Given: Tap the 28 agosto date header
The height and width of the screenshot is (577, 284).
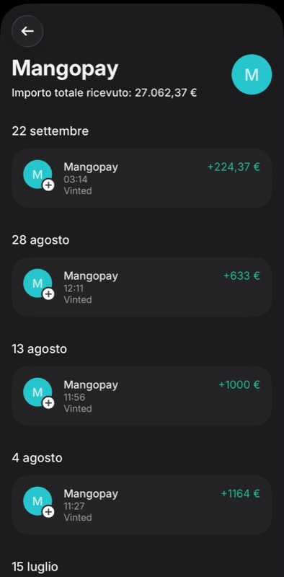Looking at the screenshot, I should pyautogui.click(x=40, y=240).
